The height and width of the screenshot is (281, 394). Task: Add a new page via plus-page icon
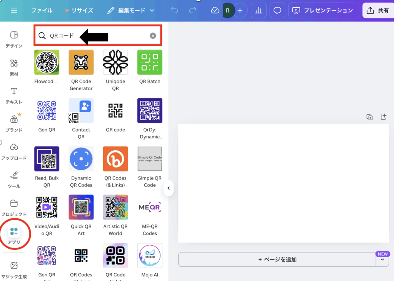point(384,117)
